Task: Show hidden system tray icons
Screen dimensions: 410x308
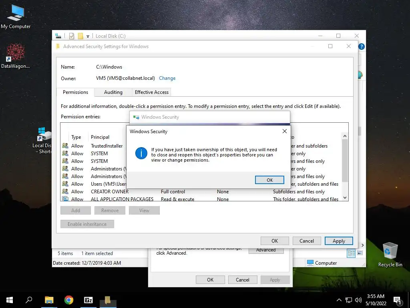Action: 339,300
